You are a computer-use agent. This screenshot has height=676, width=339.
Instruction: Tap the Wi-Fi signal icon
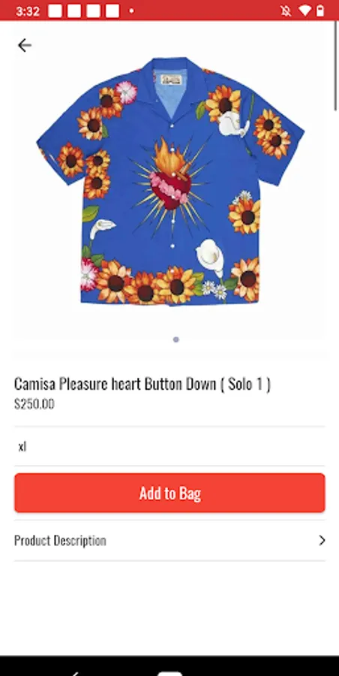304,11
